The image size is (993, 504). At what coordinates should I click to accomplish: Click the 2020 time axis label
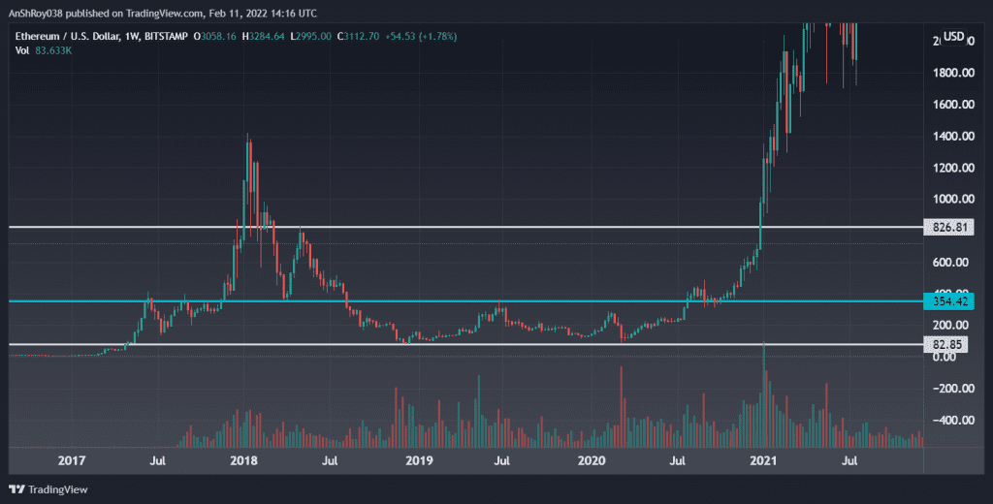[x=592, y=461]
